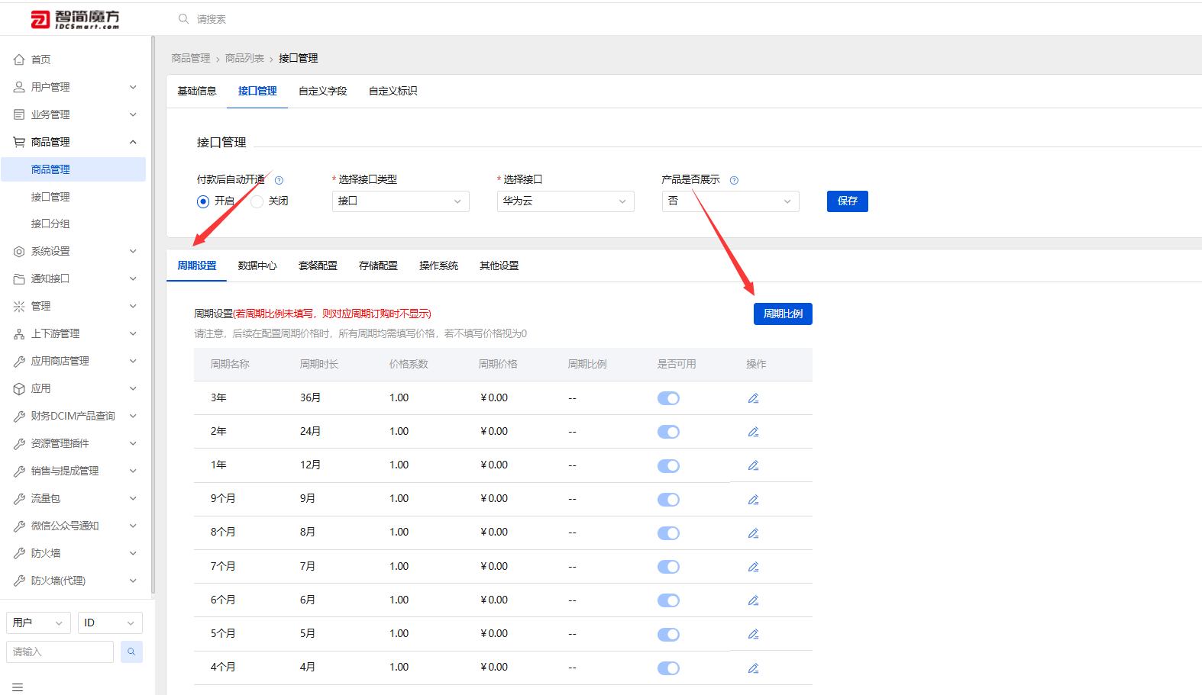This screenshot has width=1202, height=695.
Task: Edit the 8个月 cycle row
Action: click(x=753, y=533)
